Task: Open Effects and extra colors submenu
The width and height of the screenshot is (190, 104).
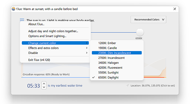Action: 55,48
